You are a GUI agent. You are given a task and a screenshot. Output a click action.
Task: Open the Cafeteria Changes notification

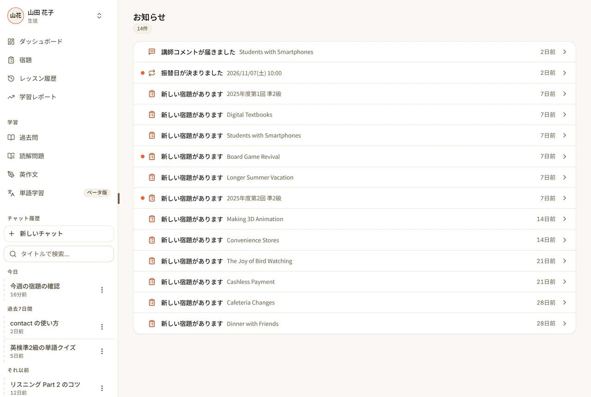tap(355, 302)
